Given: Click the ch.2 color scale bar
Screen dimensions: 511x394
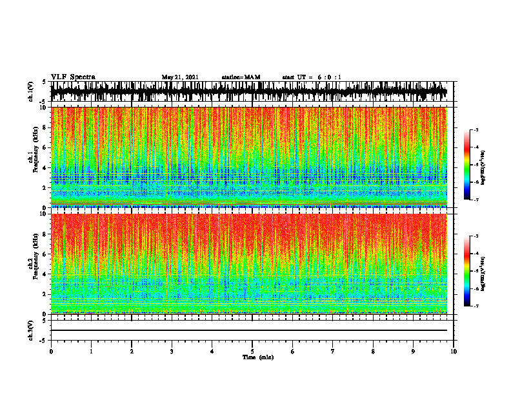Looking at the screenshot, I should click(x=466, y=271).
